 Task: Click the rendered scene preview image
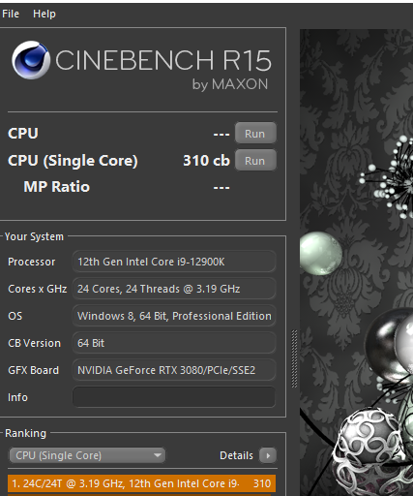[x=356, y=263]
